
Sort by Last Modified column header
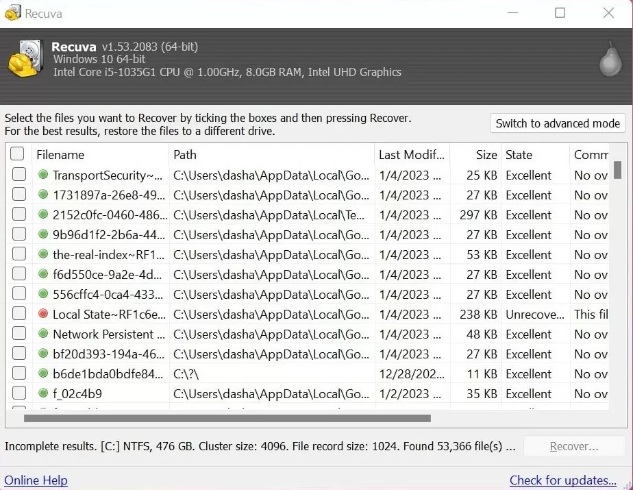click(x=412, y=155)
